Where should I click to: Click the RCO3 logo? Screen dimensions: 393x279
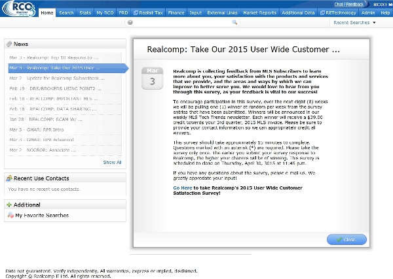pyautogui.click(x=19, y=8)
